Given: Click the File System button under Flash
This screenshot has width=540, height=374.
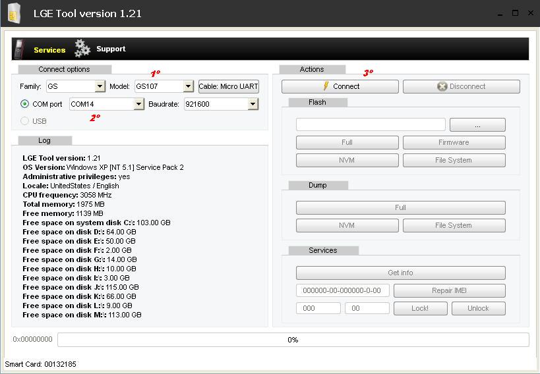Looking at the screenshot, I should (x=454, y=161).
